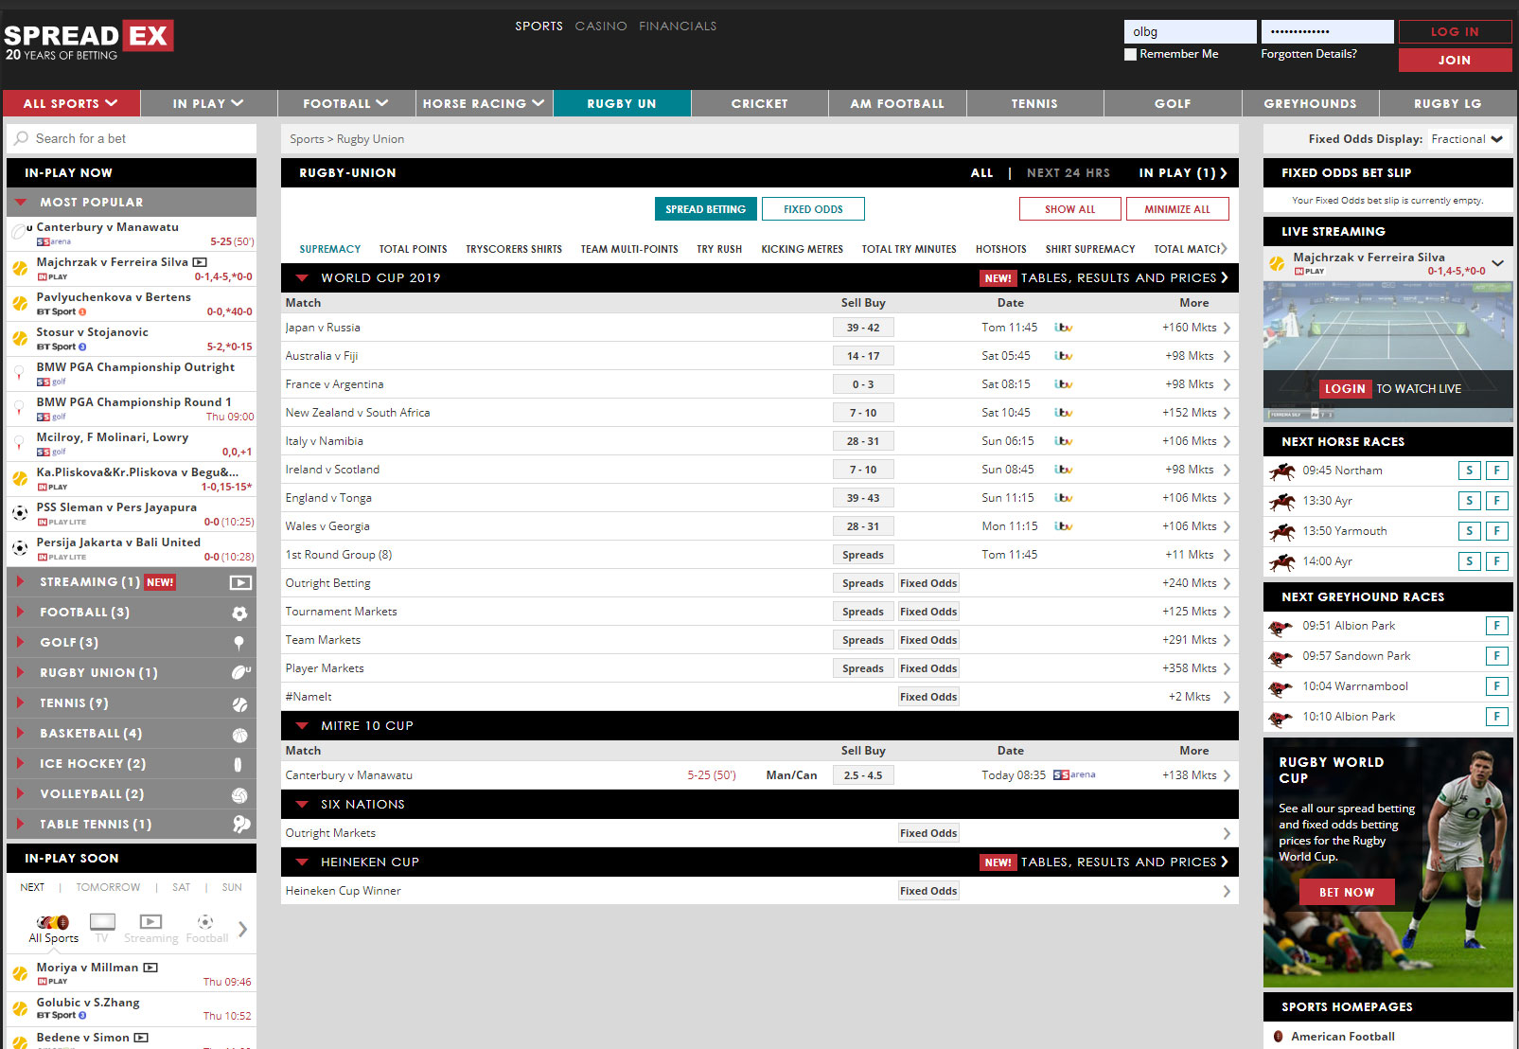Click the streaming video icon in sidebar
1519x1049 pixels.
coord(240,583)
